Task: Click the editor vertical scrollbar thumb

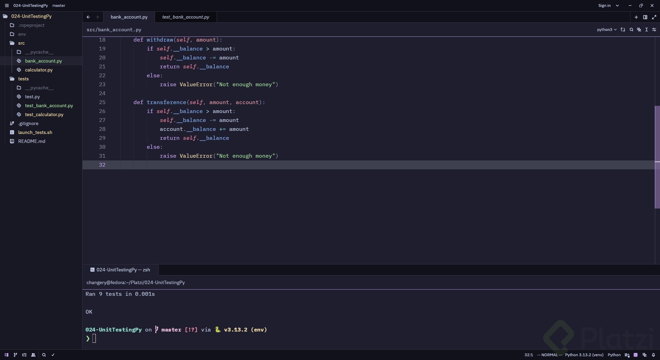Action: tap(657, 157)
